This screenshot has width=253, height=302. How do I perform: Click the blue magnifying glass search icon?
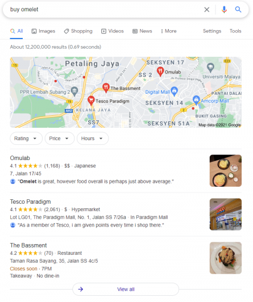(238, 9)
